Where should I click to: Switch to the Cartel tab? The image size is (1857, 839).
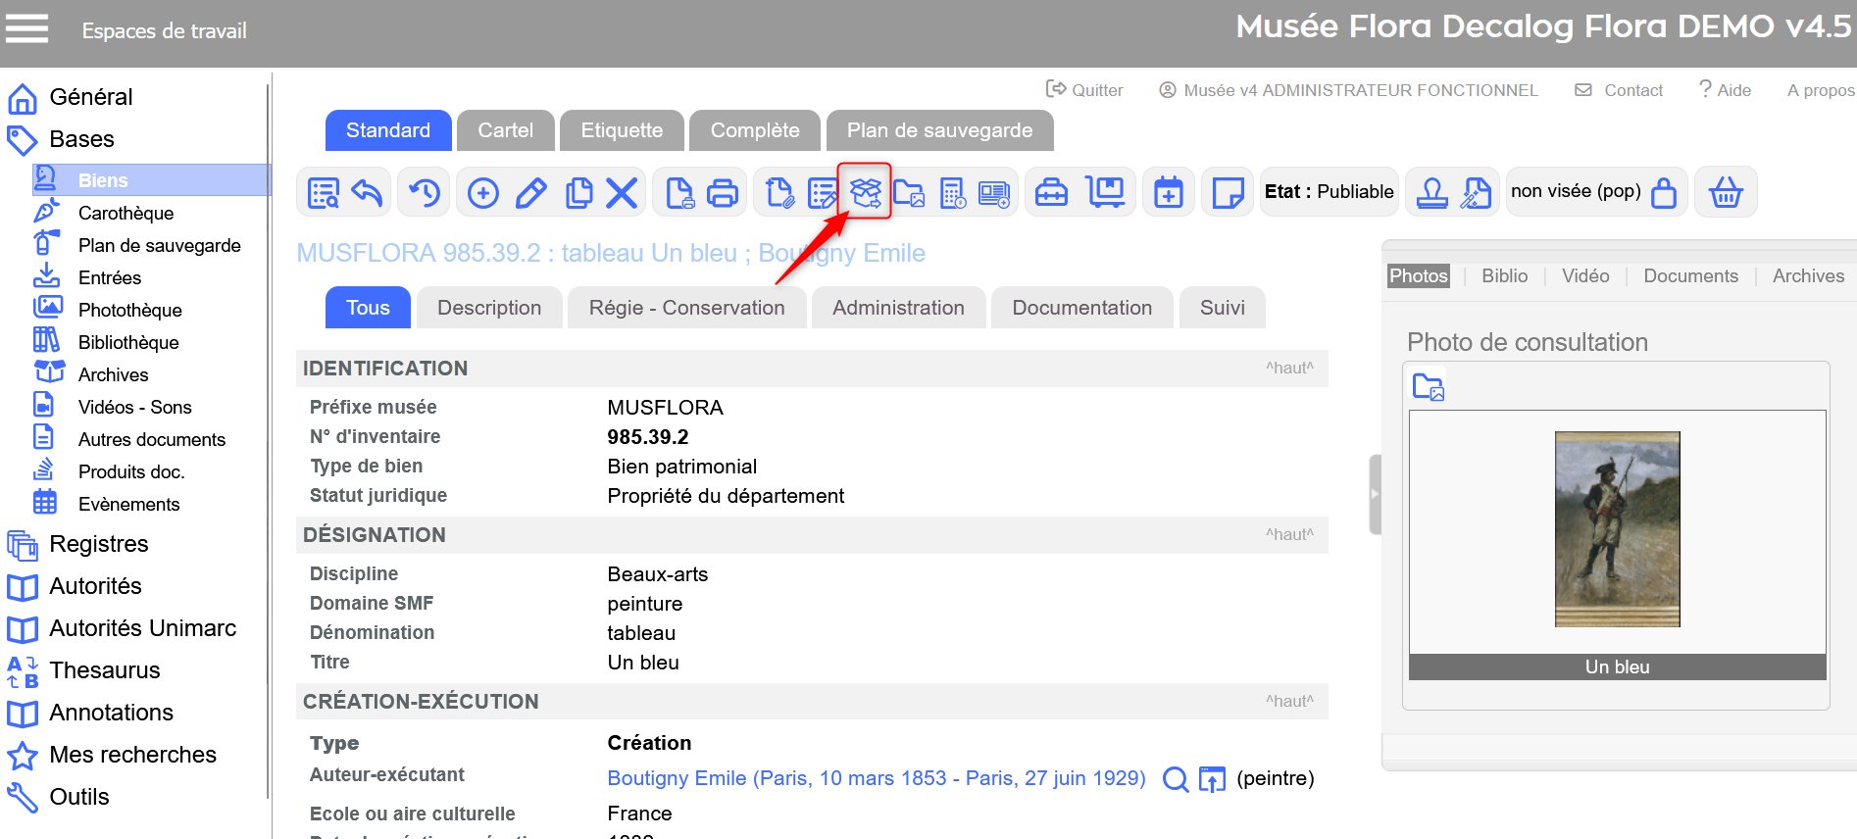(x=505, y=130)
